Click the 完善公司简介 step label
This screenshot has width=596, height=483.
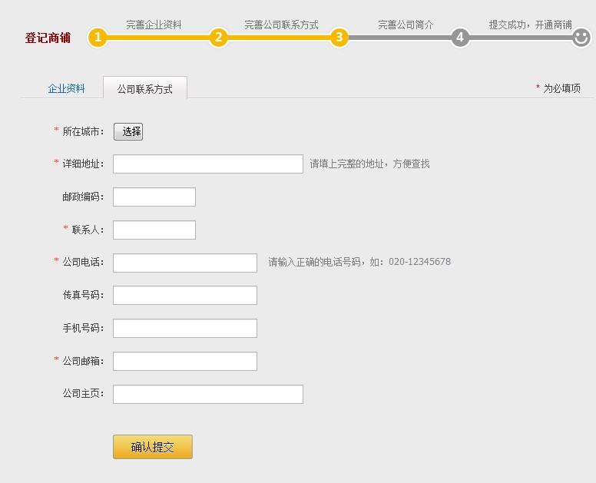[x=406, y=25]
